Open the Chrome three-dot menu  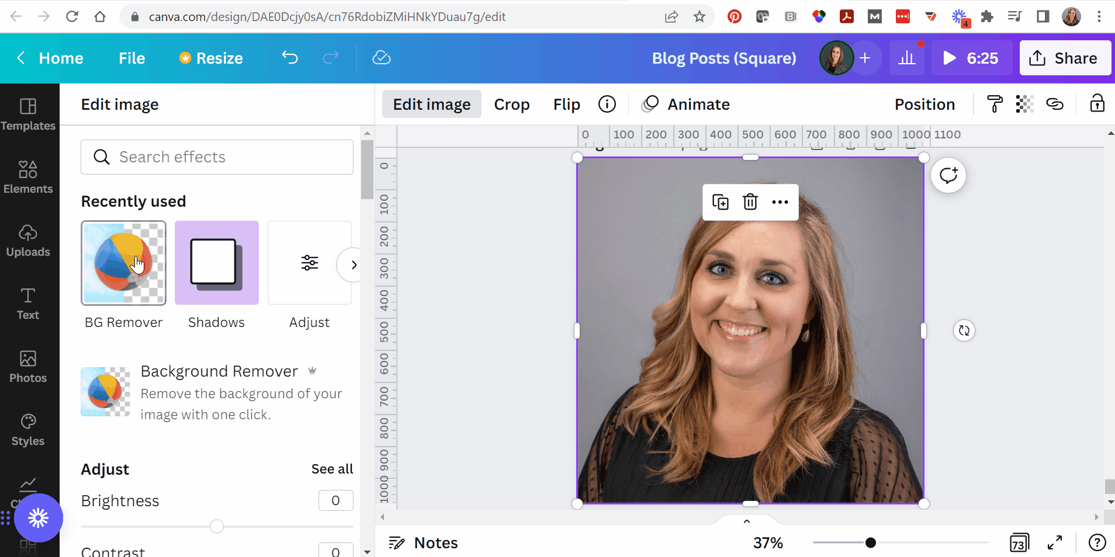tap(1099, 16)
